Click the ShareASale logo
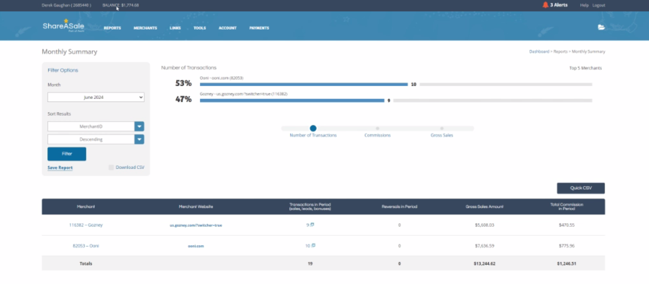 pyautogui.click(x=63, y=26)
